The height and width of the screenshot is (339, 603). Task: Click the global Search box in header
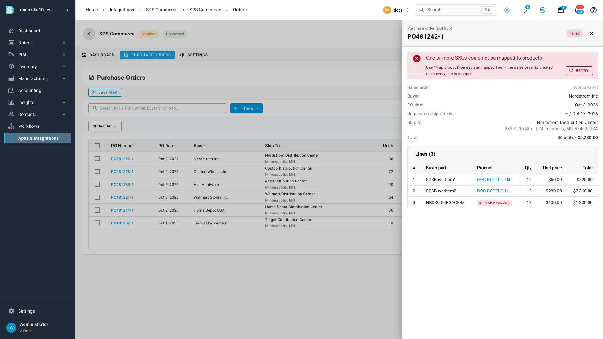456,10
